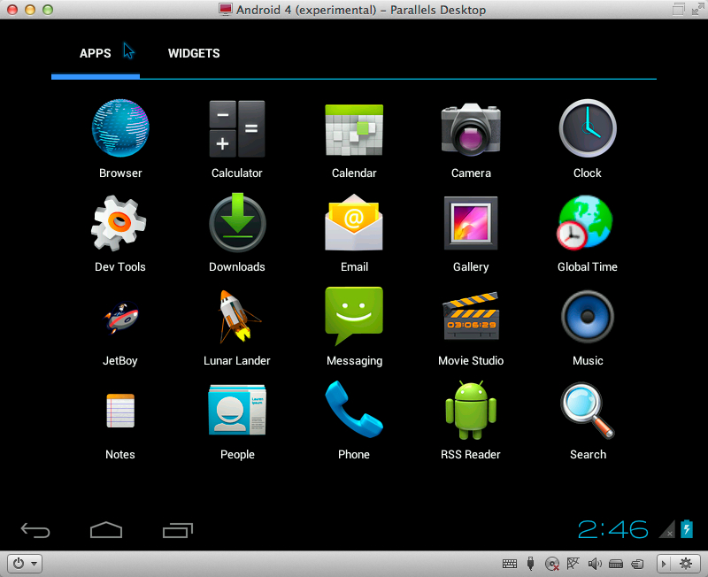Click the Parallels sound volume icon
Screen dimensions: 708x577
tap(595, 564)
